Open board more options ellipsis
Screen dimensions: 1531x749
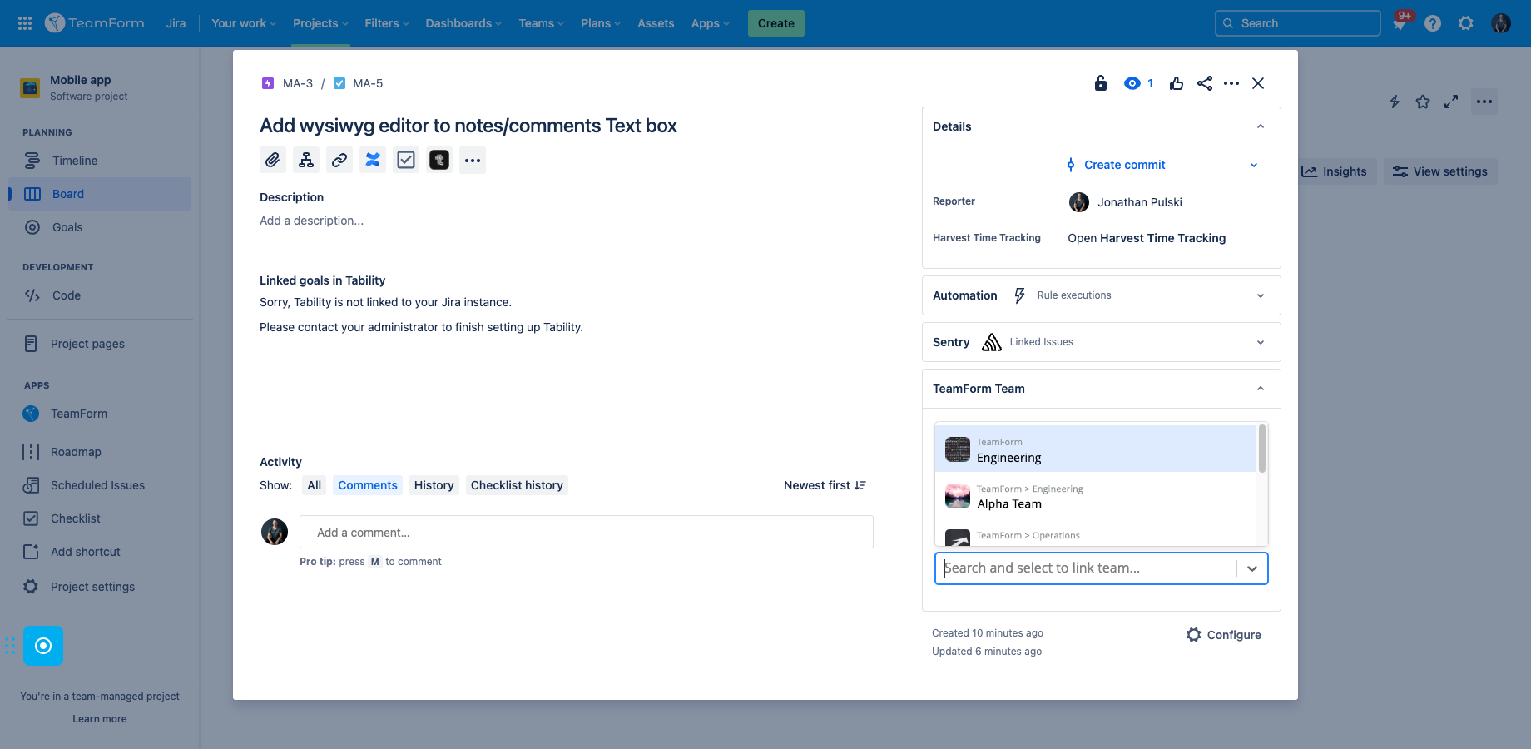click(1484, 102)
